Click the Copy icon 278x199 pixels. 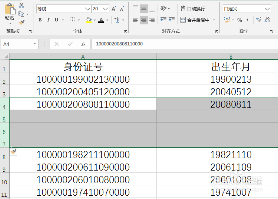(21, 14)
